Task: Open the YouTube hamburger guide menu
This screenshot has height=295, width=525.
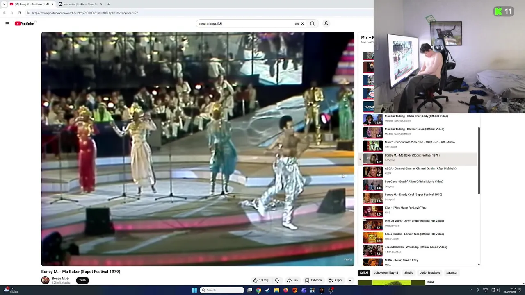Action: click(7, 23)
